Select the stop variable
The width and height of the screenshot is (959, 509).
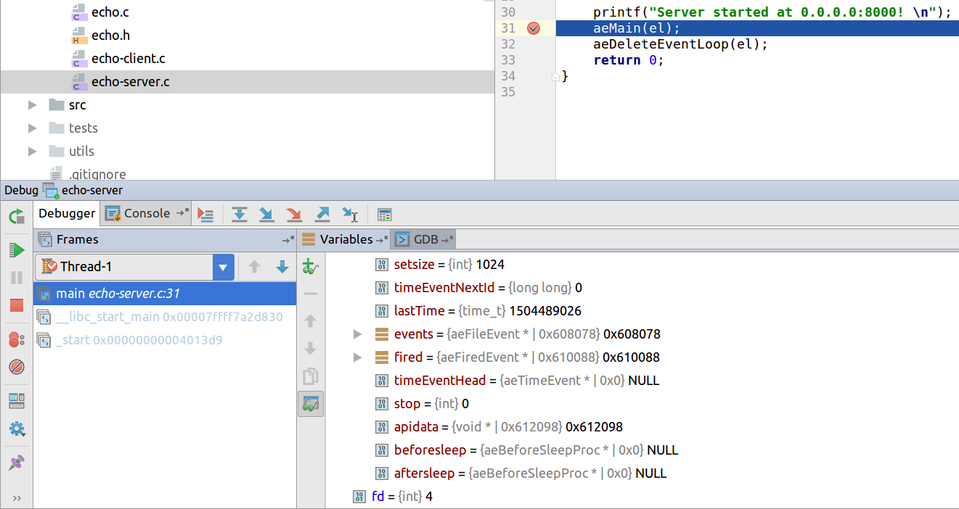(x=642, y=404)
